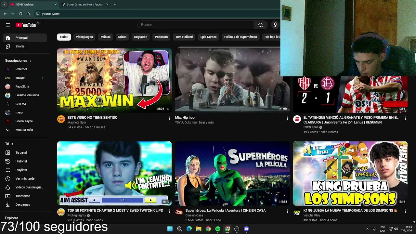416x234 pixels.
Task: Open Tu canal in sidebar
Action: 25,153
